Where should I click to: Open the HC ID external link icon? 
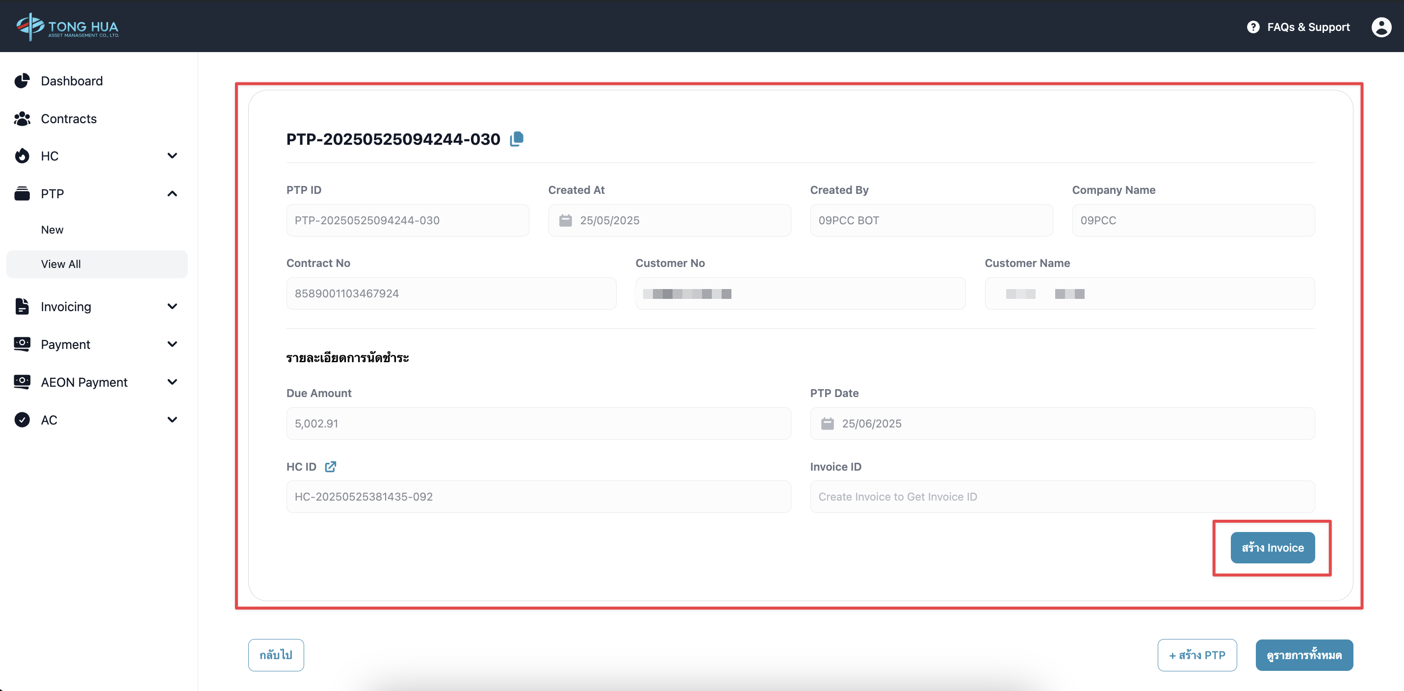tap(330, 467)
